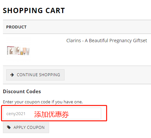
Task: Click the gift box in the product photo
Action: point(10,50)
